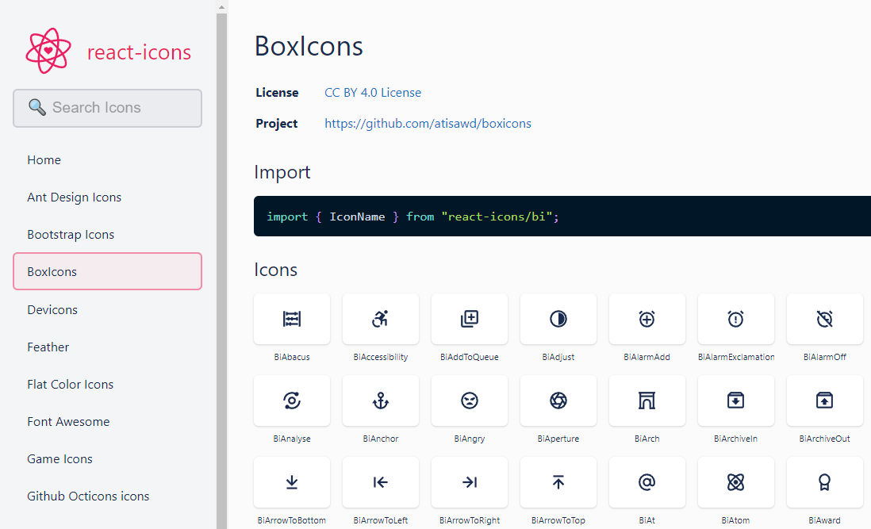Click the Search Icons input field

point(107,108)
